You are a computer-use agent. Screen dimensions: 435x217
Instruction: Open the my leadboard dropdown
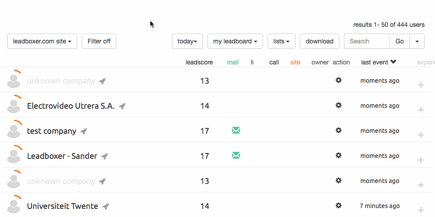click(235, 41)
